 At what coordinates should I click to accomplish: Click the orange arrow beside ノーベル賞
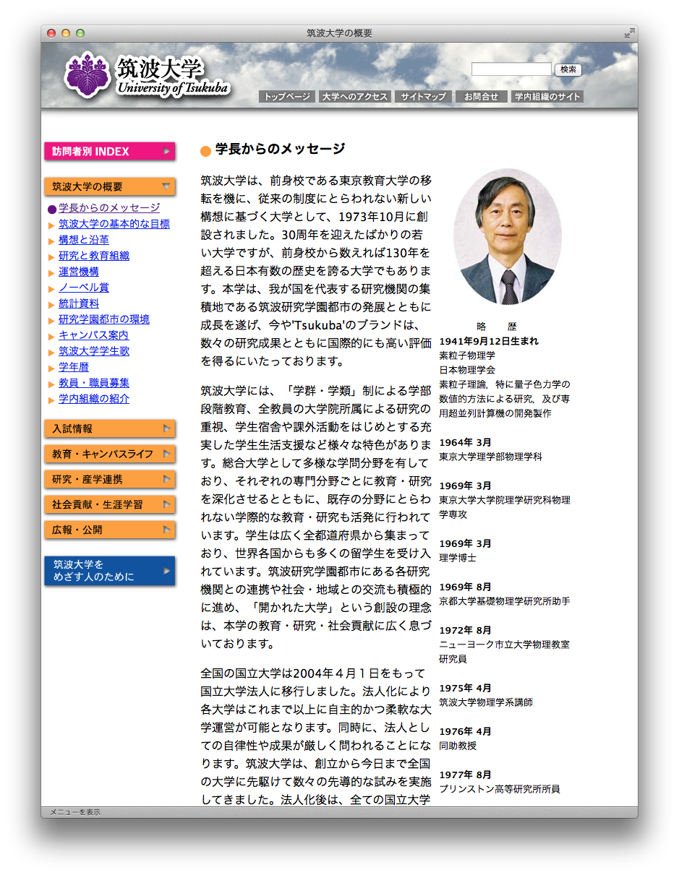[x=51, y=288]
